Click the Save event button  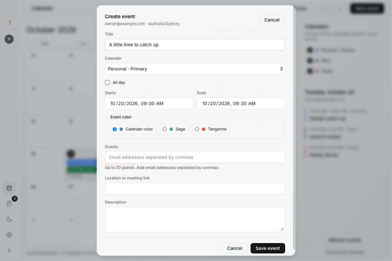pos(268,248)
